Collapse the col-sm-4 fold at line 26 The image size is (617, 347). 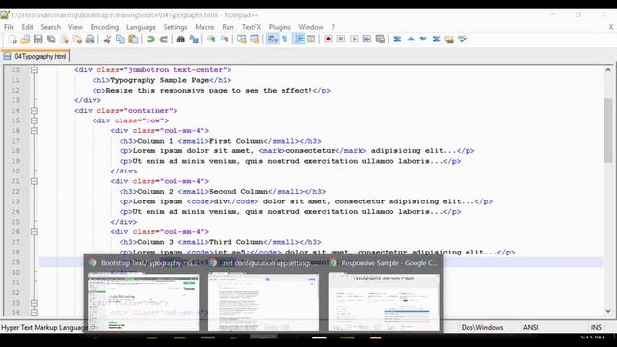pyautogui.click(x=35, y=232)
